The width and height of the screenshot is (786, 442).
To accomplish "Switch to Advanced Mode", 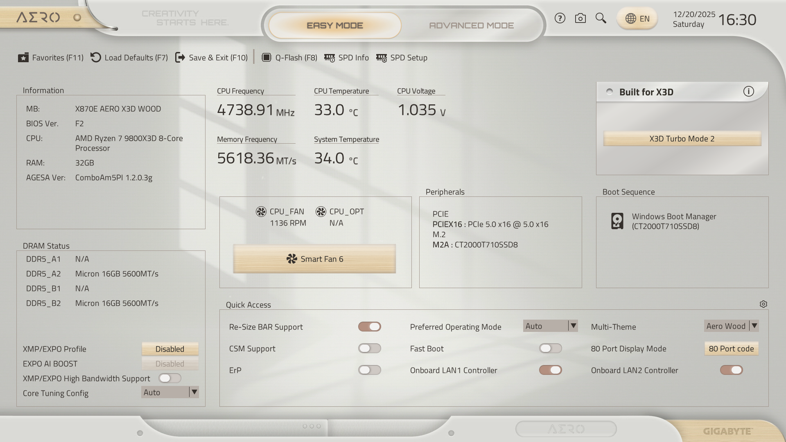I will pos(471,25).
